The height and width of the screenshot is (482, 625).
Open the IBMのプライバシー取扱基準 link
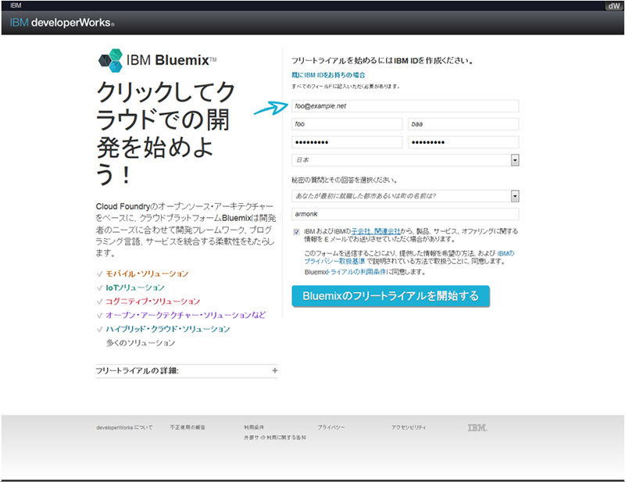tap(409, 257)
